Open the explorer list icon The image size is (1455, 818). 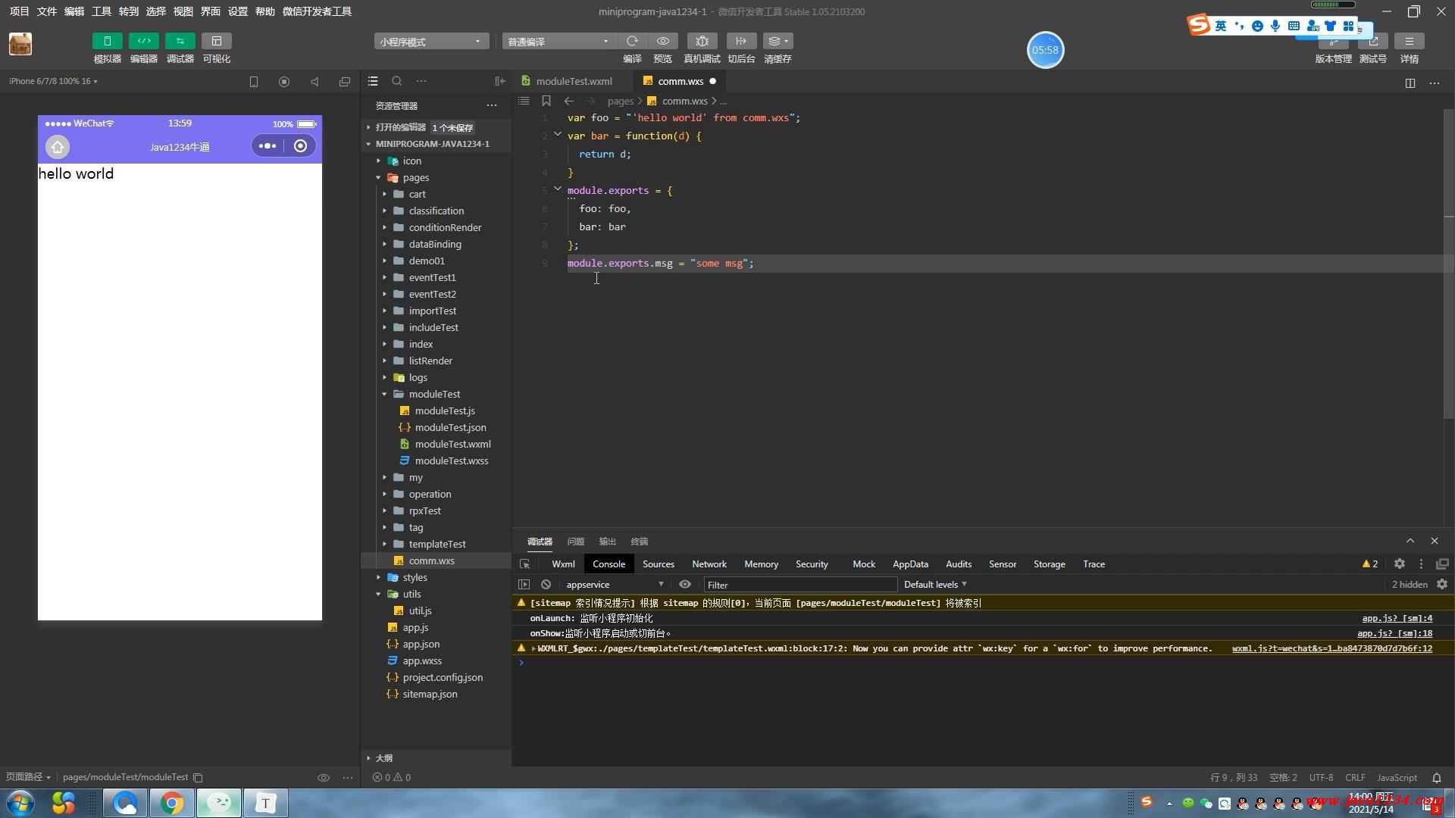click(x=373, y=81)
